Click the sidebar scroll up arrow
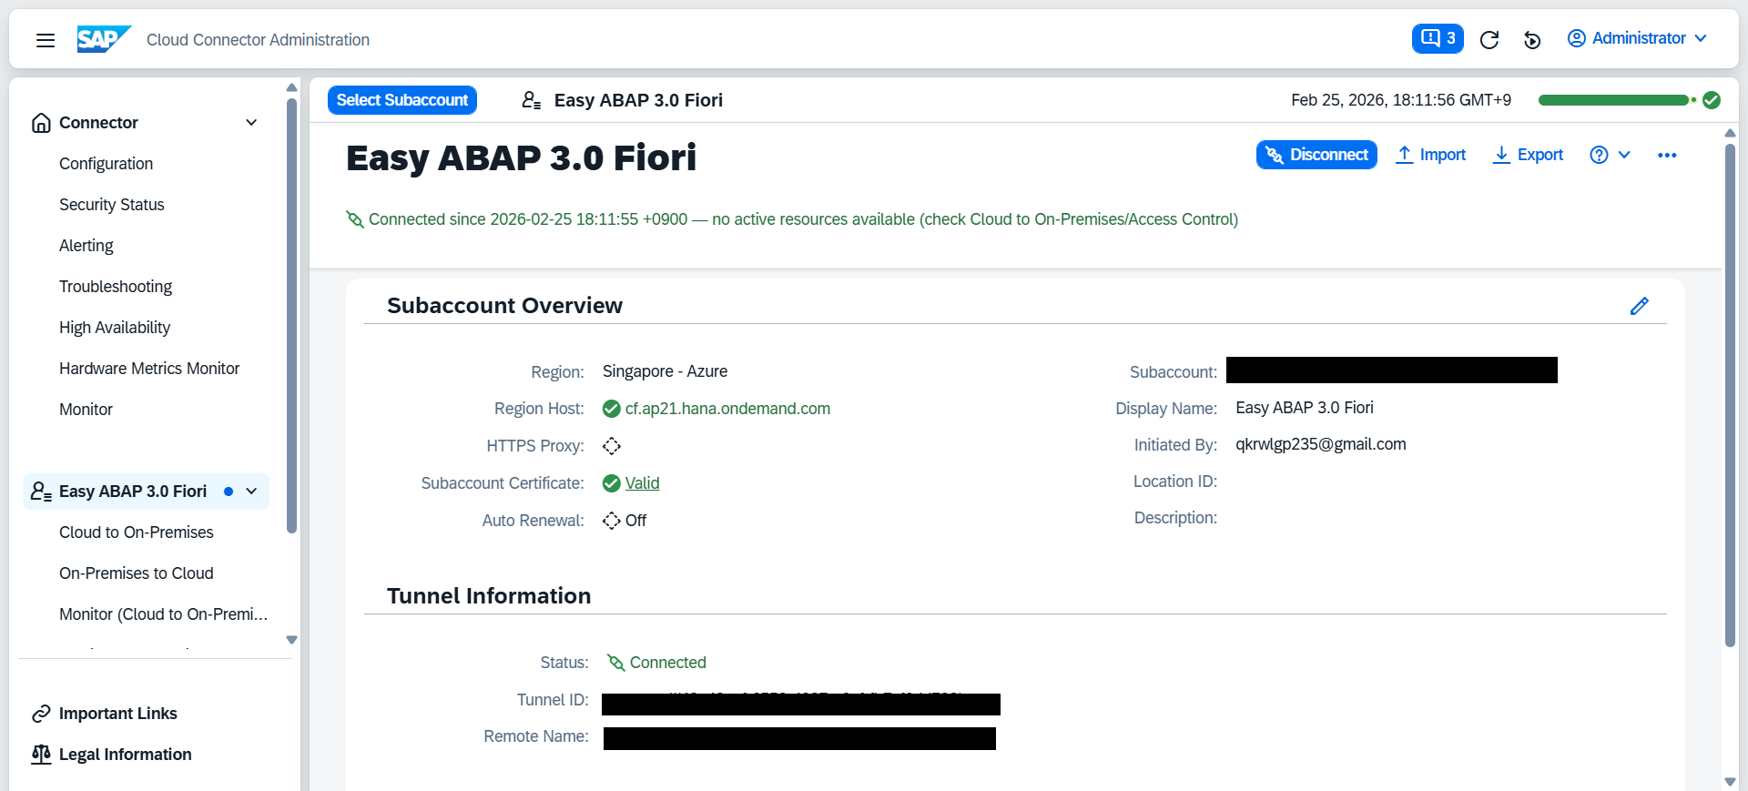Viewport: 1748px width, 791px height. coord(291,87)
